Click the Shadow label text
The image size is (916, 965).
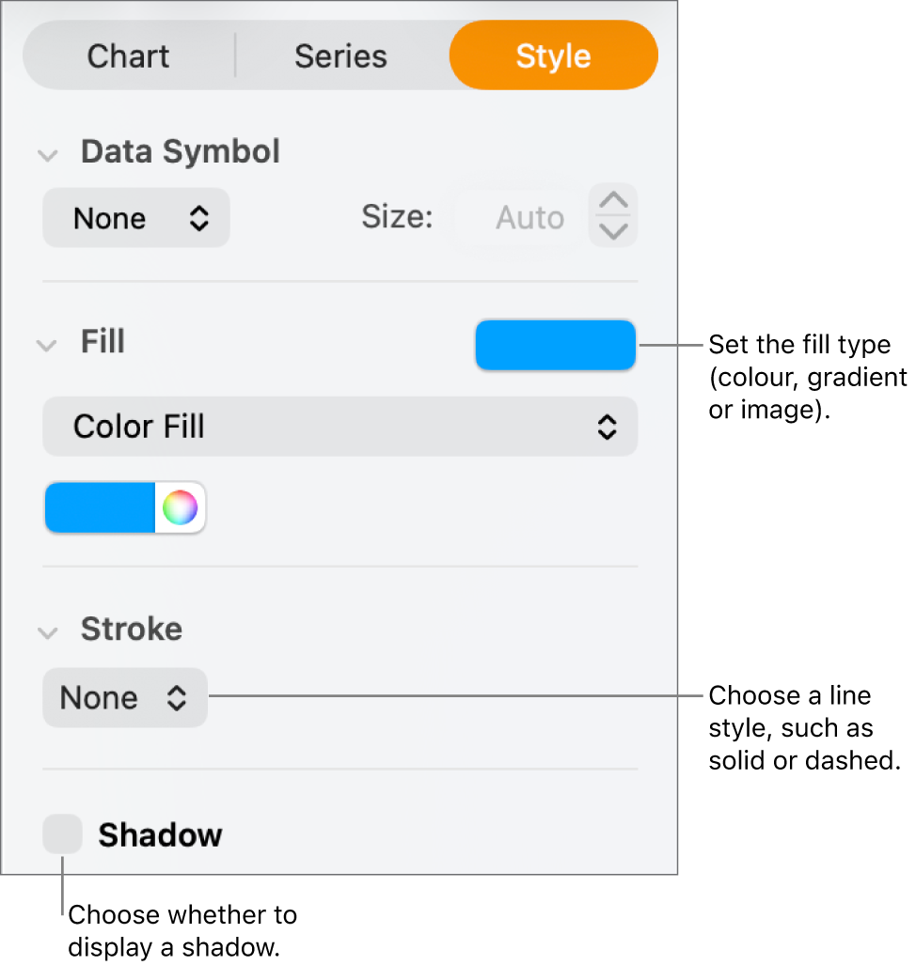[158, 834]
